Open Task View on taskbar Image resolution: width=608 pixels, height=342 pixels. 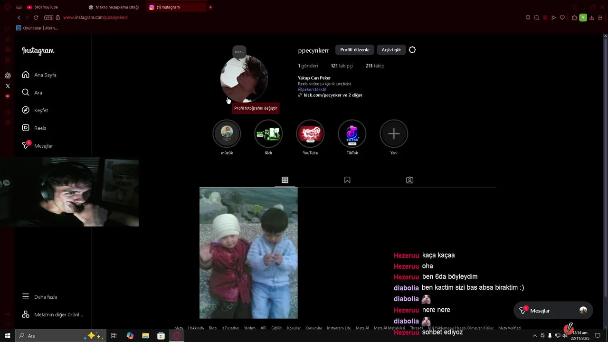point(114,336)
